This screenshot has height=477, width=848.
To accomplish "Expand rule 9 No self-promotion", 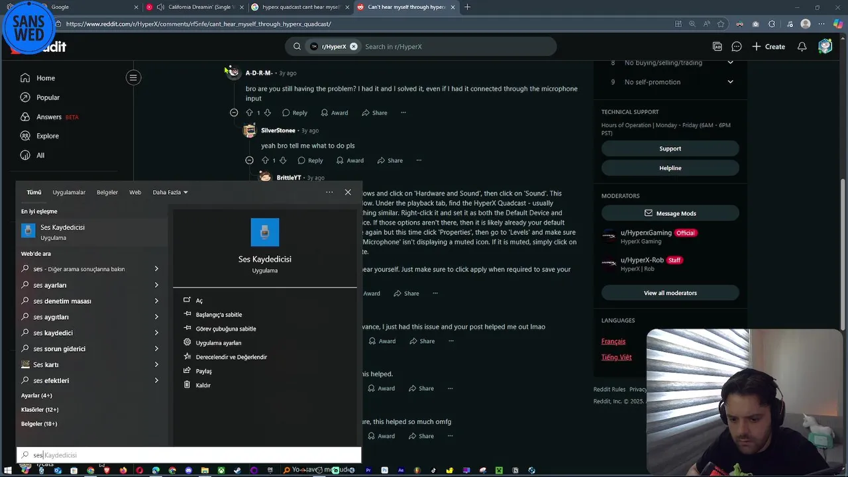I will click(730, 82).
